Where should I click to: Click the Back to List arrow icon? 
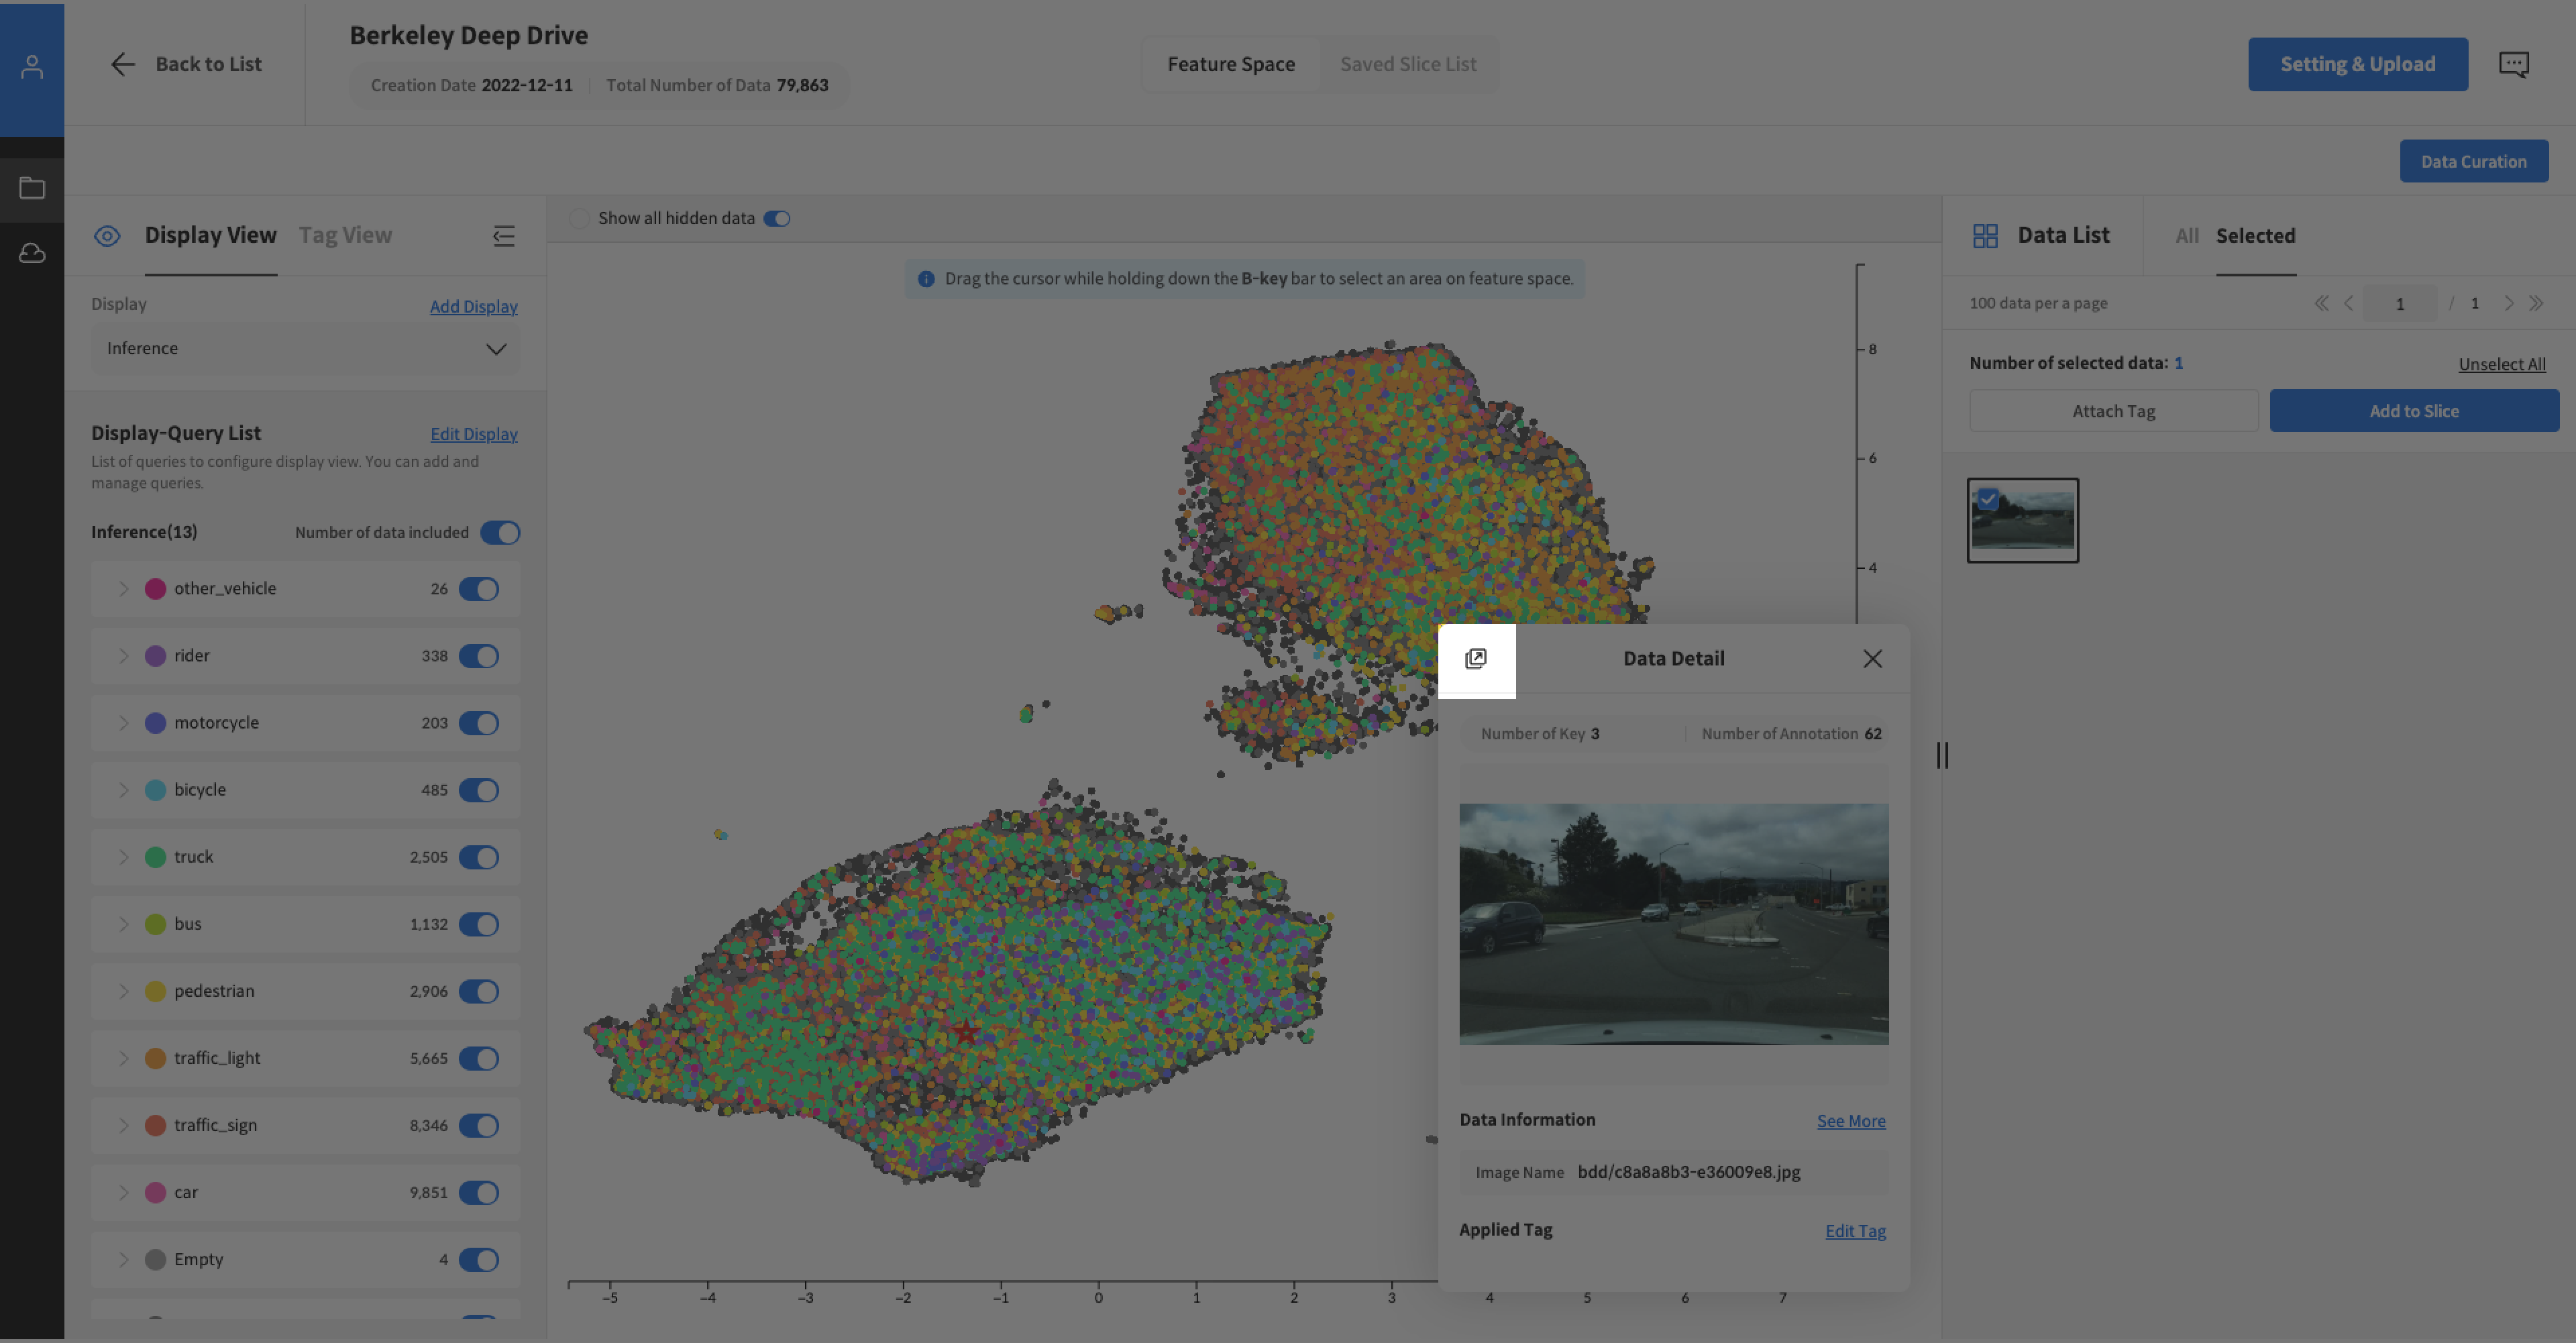(122, 64)
